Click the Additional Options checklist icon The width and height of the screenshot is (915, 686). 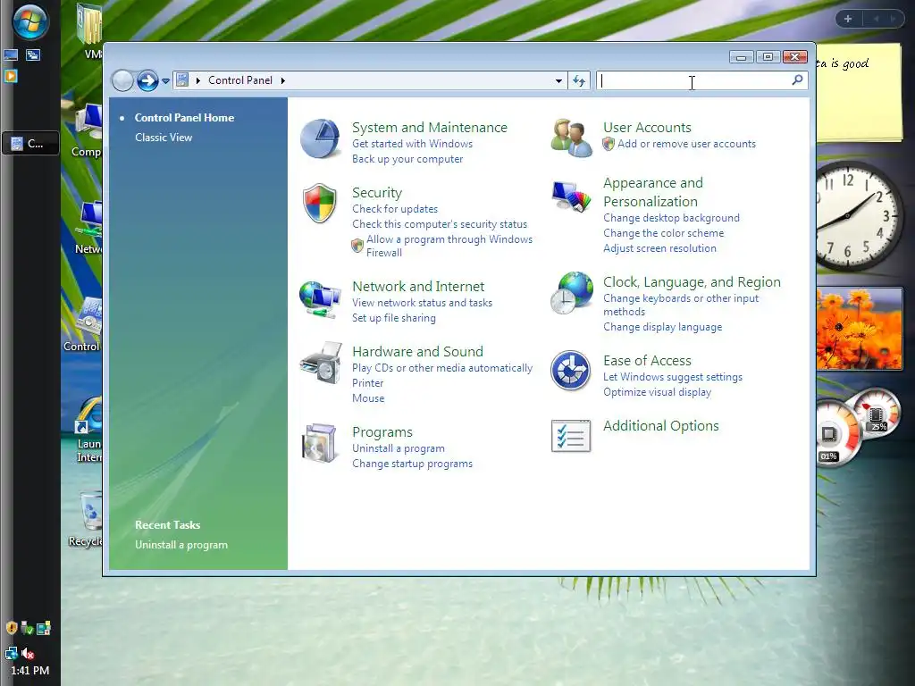[571, 436]
